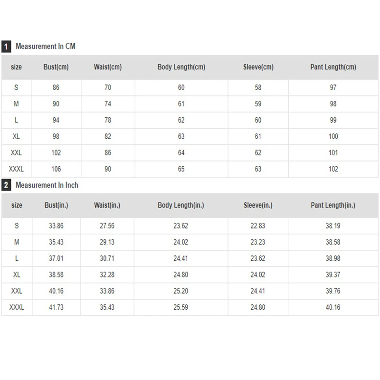Click the Sleeve(cm) column header

click(x=258, y=67)
